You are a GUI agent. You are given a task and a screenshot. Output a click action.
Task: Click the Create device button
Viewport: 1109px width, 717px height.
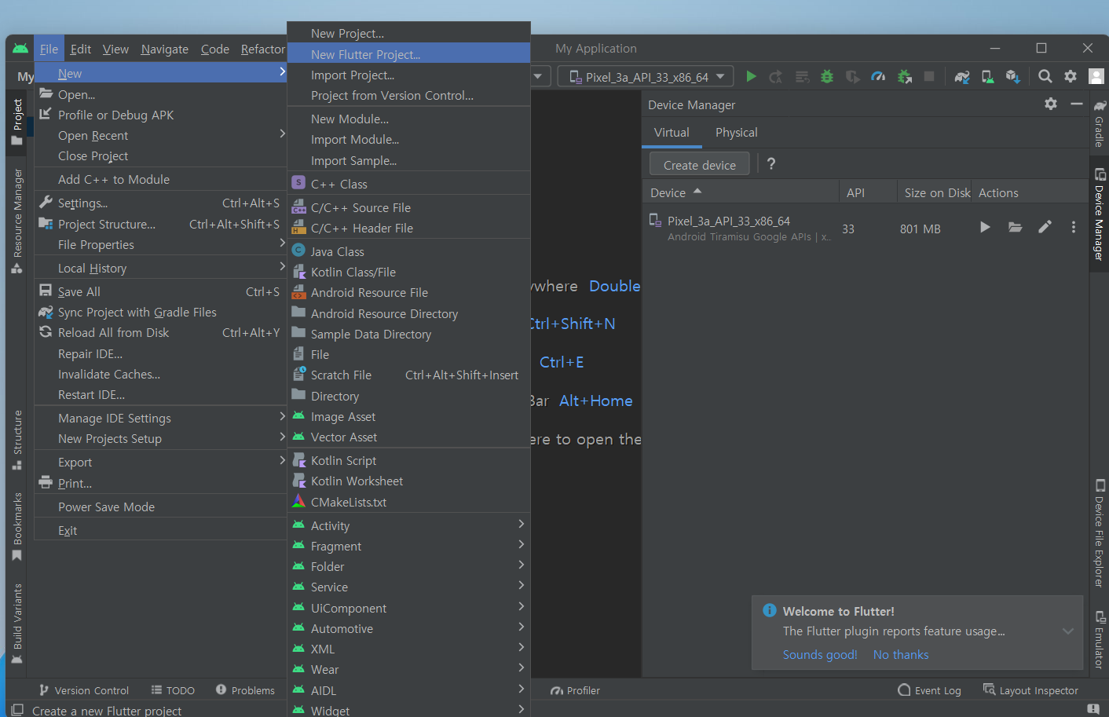pos(700,165)
